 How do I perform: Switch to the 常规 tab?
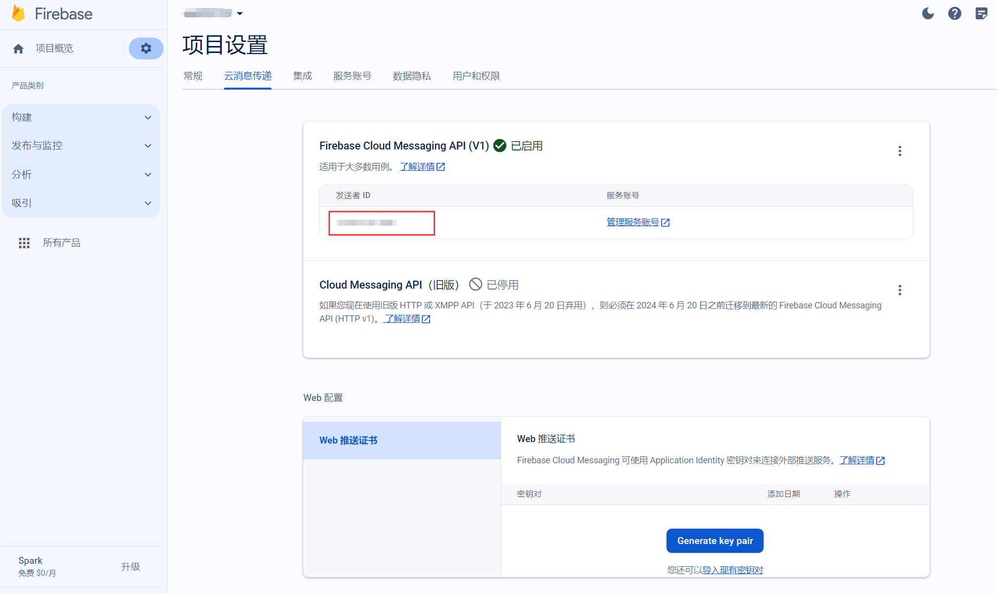193,76
